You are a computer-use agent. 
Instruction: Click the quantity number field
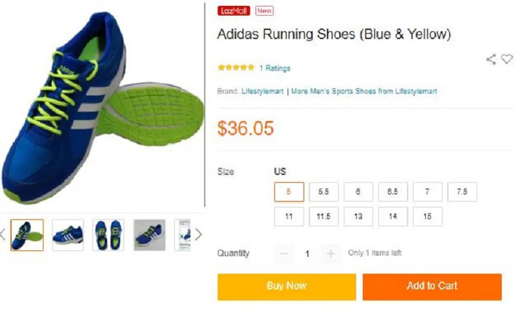(307, 254)
